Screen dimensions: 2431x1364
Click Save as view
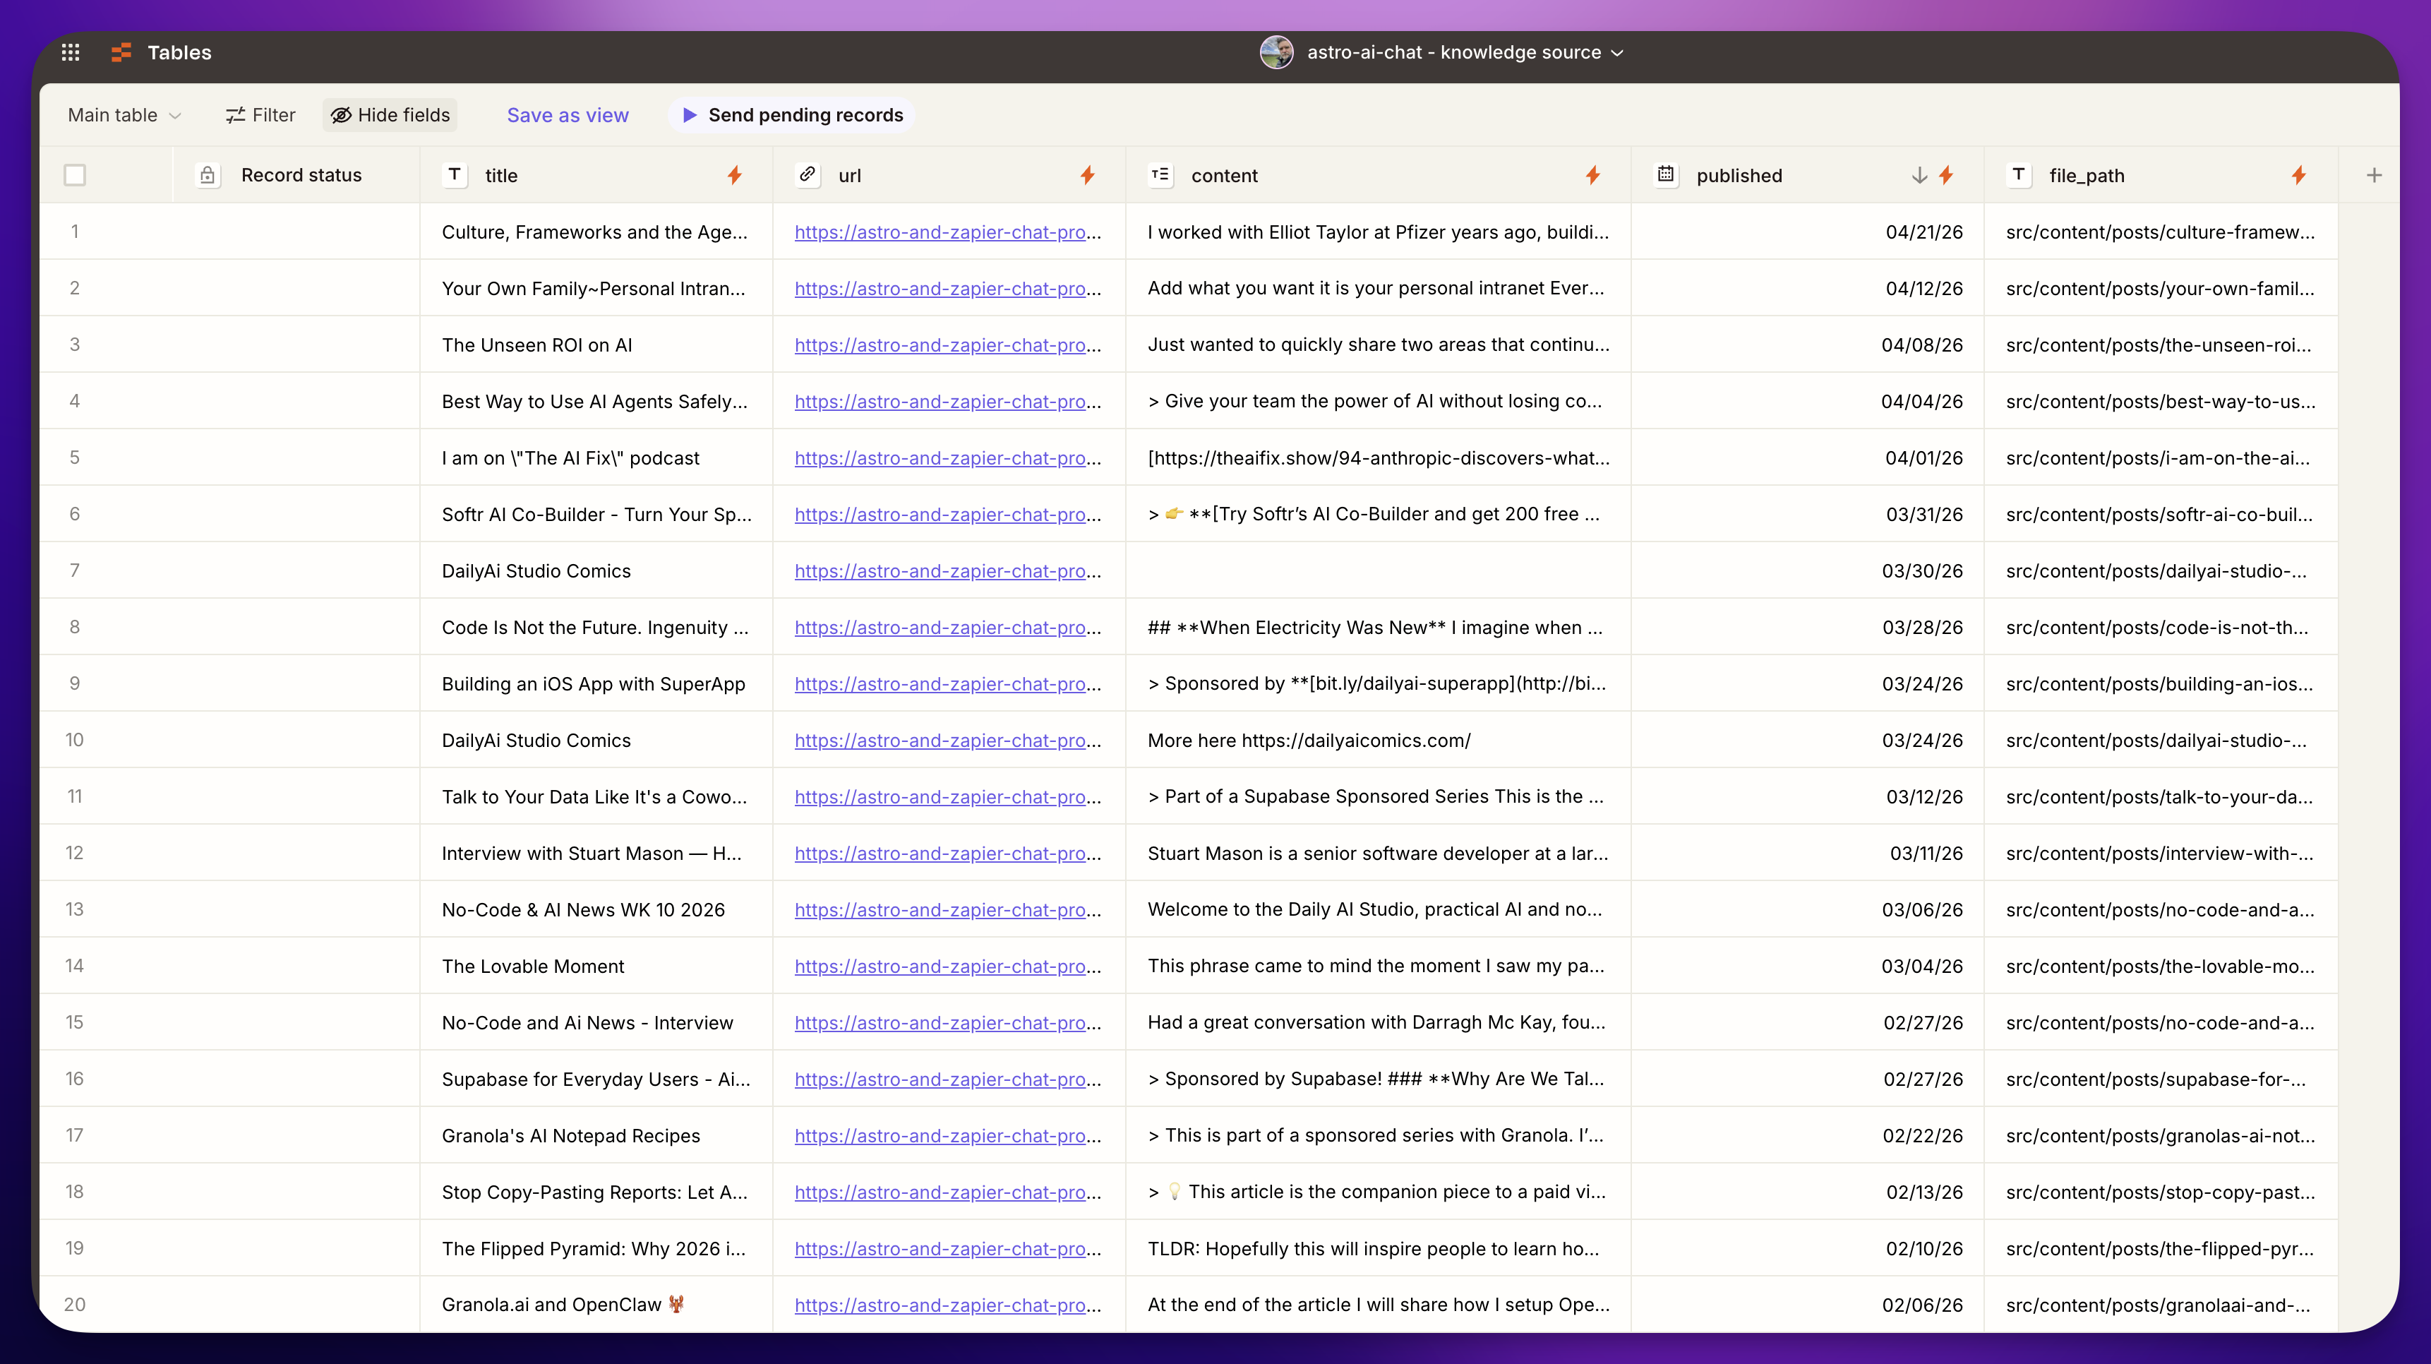pos(568,115)
